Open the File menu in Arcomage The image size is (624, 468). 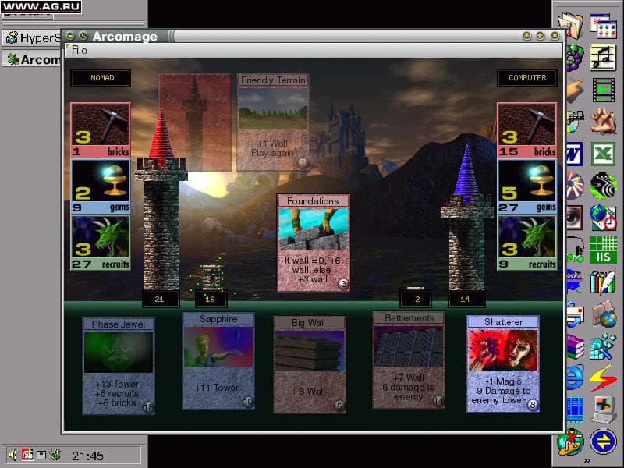[x=80, y=51]
